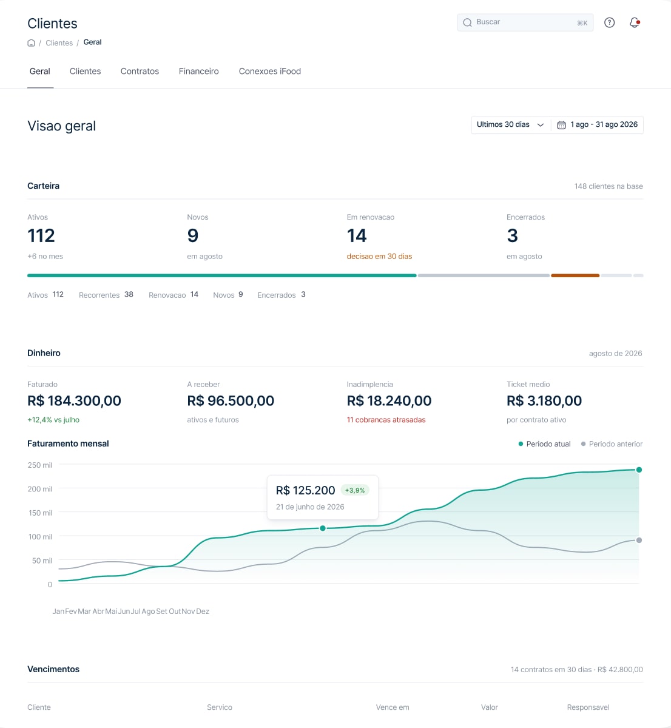Click the Novos 9 metric value

tap(193, 235)
